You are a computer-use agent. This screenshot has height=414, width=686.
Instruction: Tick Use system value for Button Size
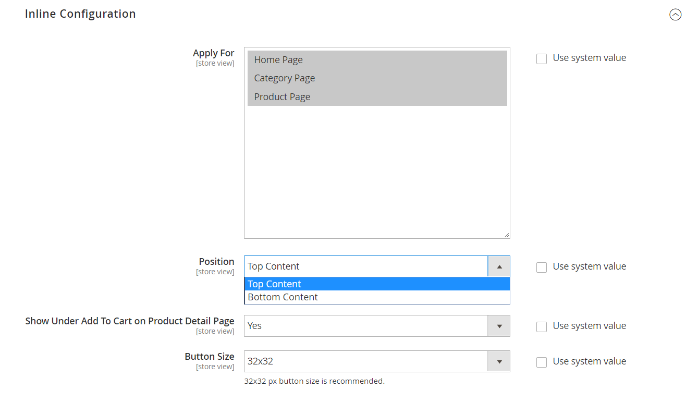point(542,362)
